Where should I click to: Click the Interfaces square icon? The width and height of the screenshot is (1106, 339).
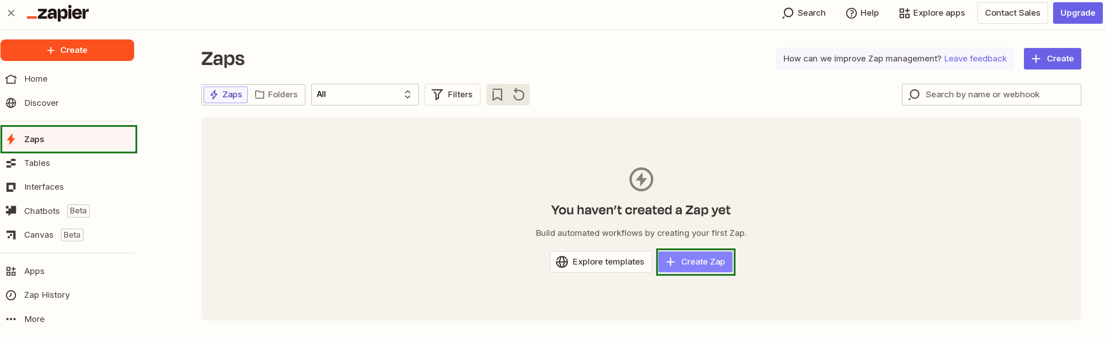click(x=11, y=187)
